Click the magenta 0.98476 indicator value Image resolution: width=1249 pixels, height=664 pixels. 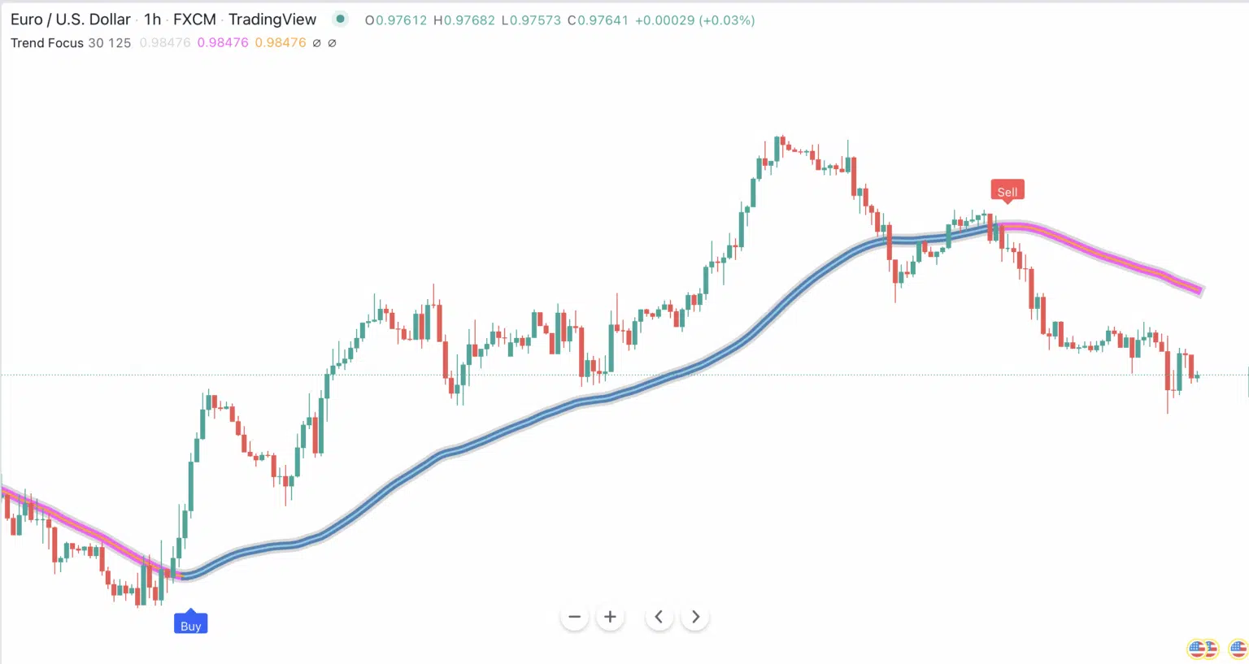[x=223, y=43]
